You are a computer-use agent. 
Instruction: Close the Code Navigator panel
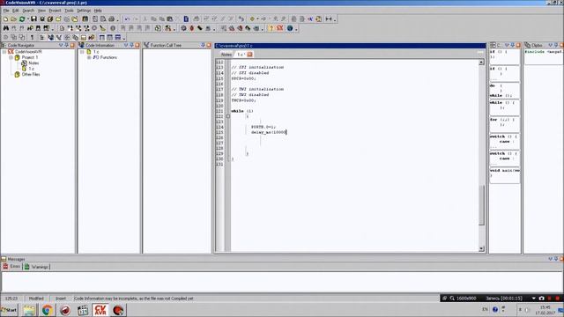click(x=72, y=45)
